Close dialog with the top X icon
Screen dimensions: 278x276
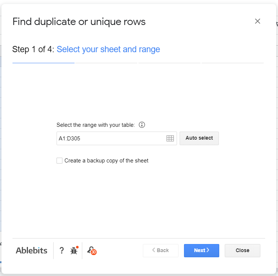point(257,21)
